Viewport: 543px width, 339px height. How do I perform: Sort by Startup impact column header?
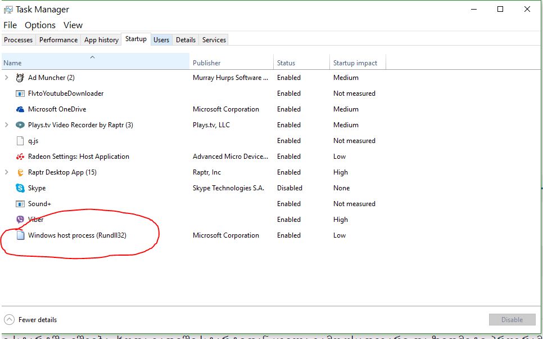(x=355, y=63)
